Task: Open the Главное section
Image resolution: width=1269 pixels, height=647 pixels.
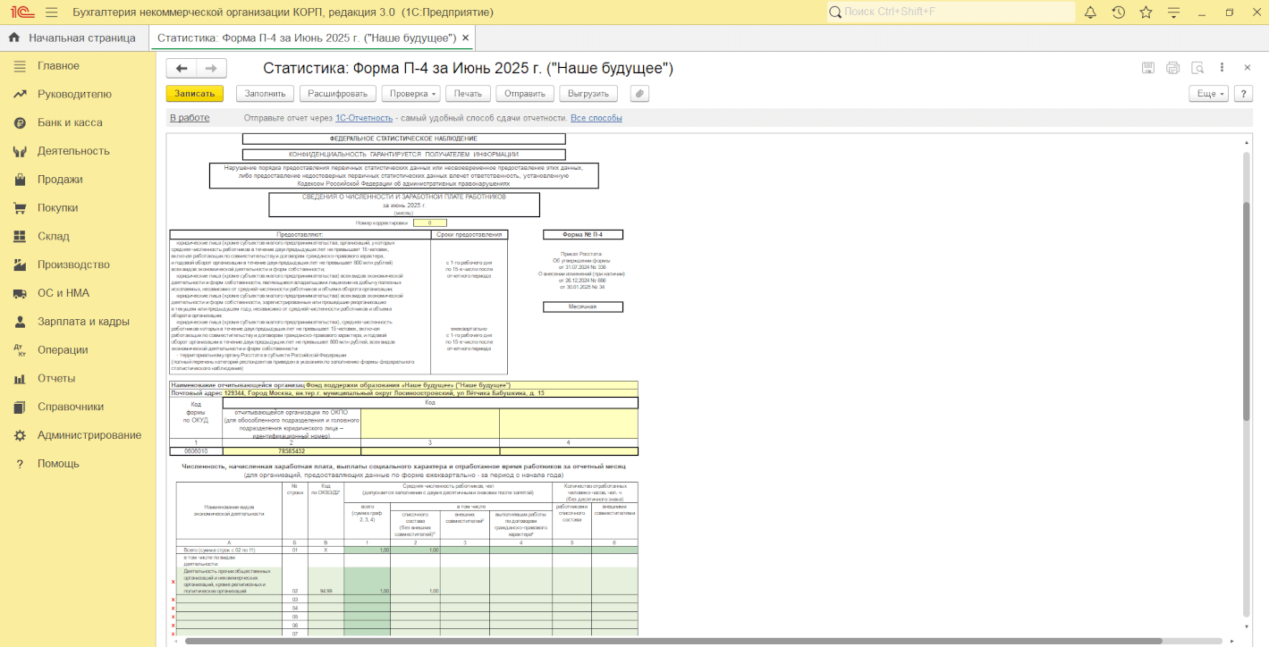Action: (x=58, y=66)
